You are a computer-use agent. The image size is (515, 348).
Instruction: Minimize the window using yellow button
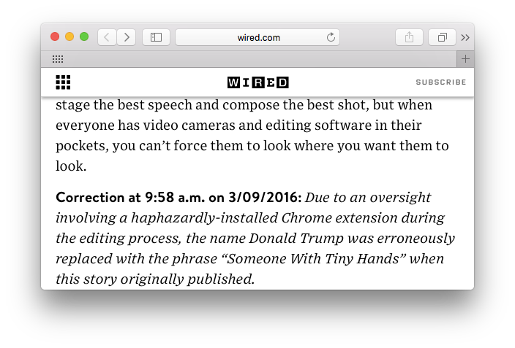point(69,36)
